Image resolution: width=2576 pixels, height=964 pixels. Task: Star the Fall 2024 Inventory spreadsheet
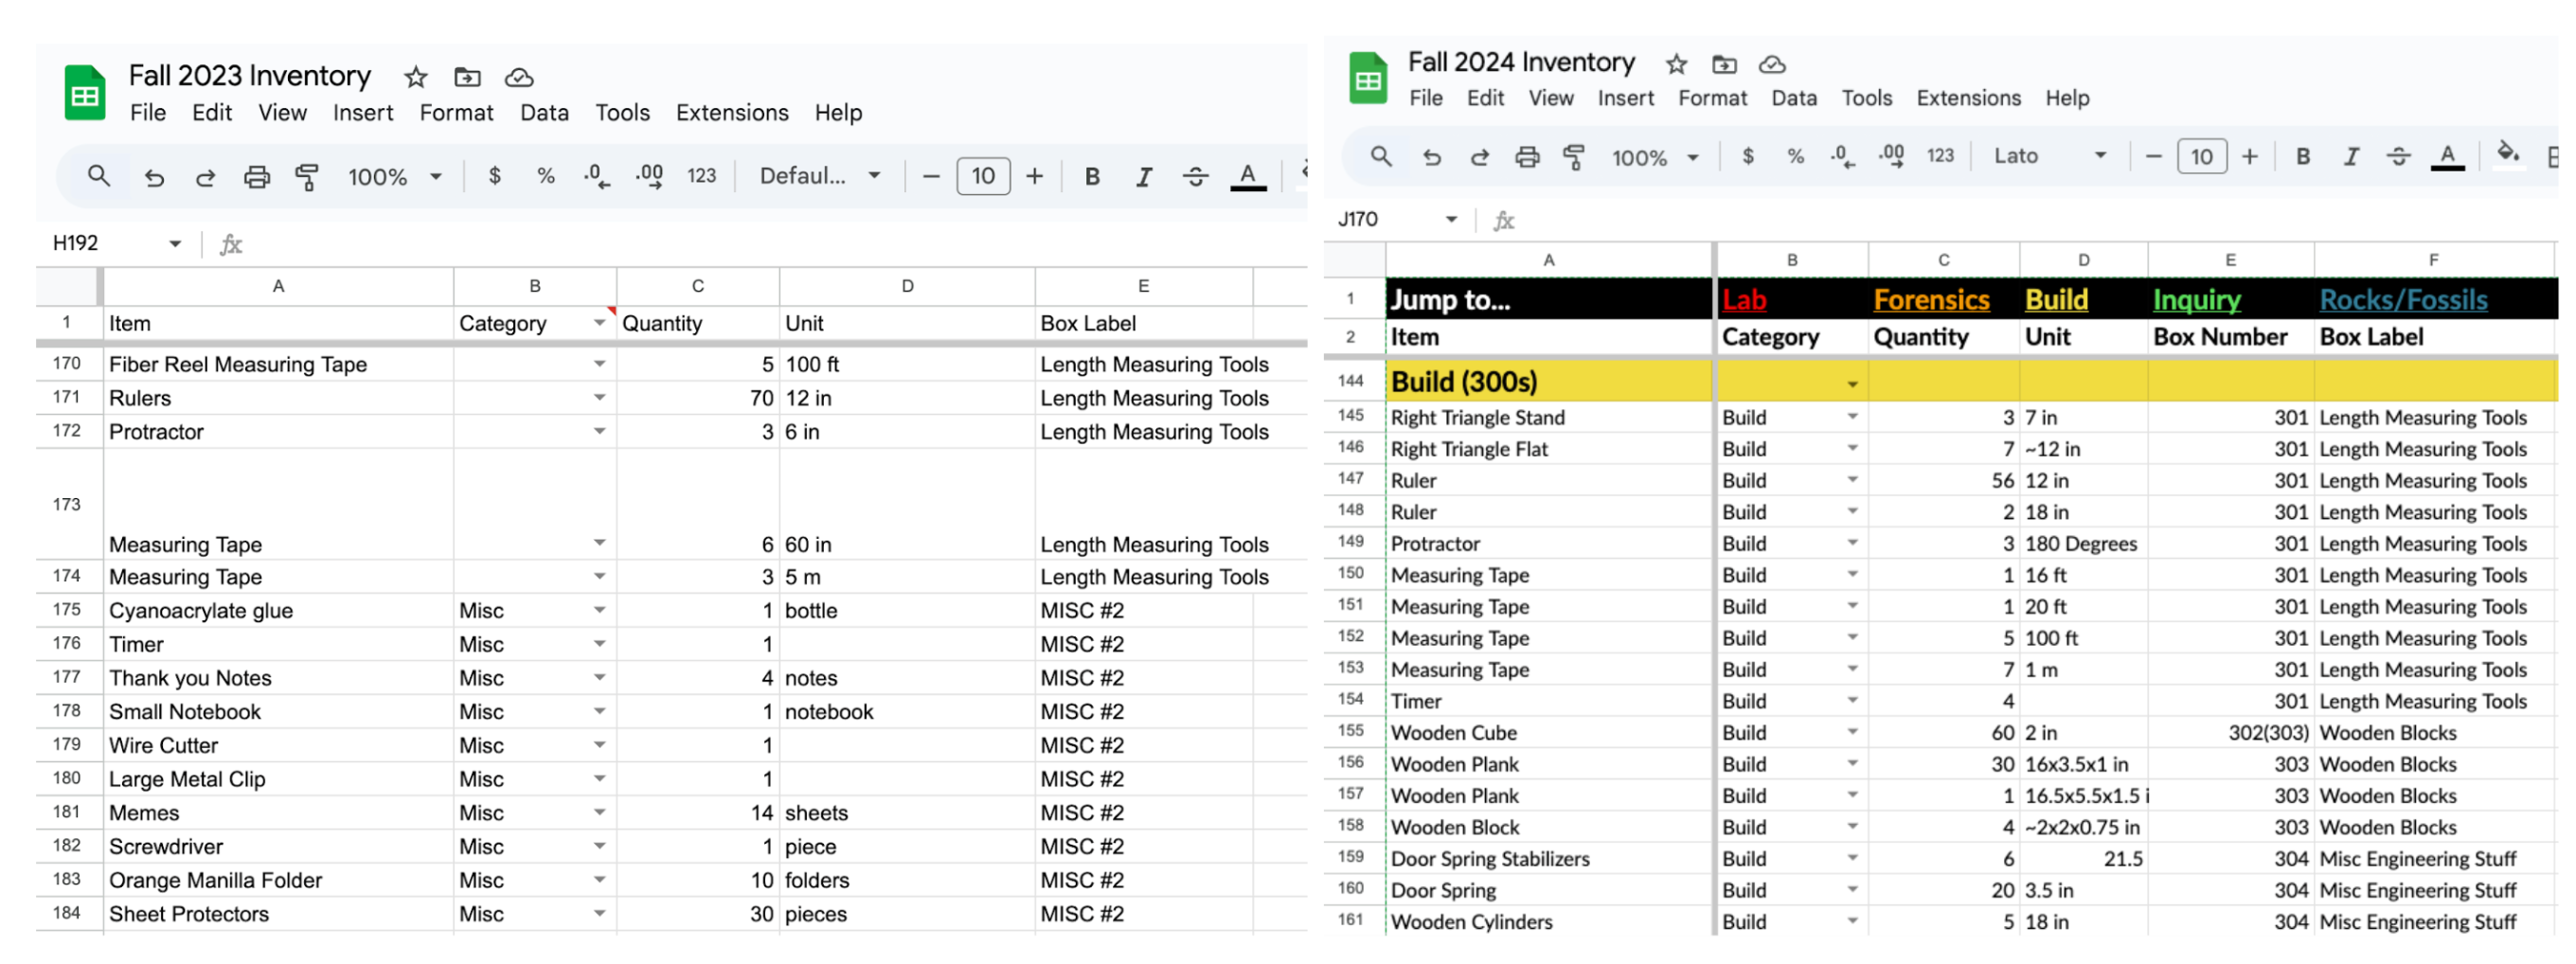1676,63
